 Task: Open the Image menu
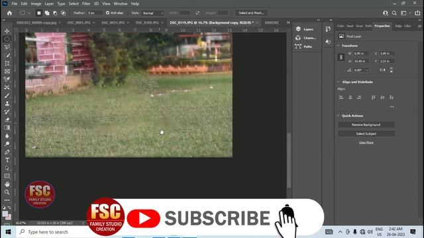click(x=36, y=4)
